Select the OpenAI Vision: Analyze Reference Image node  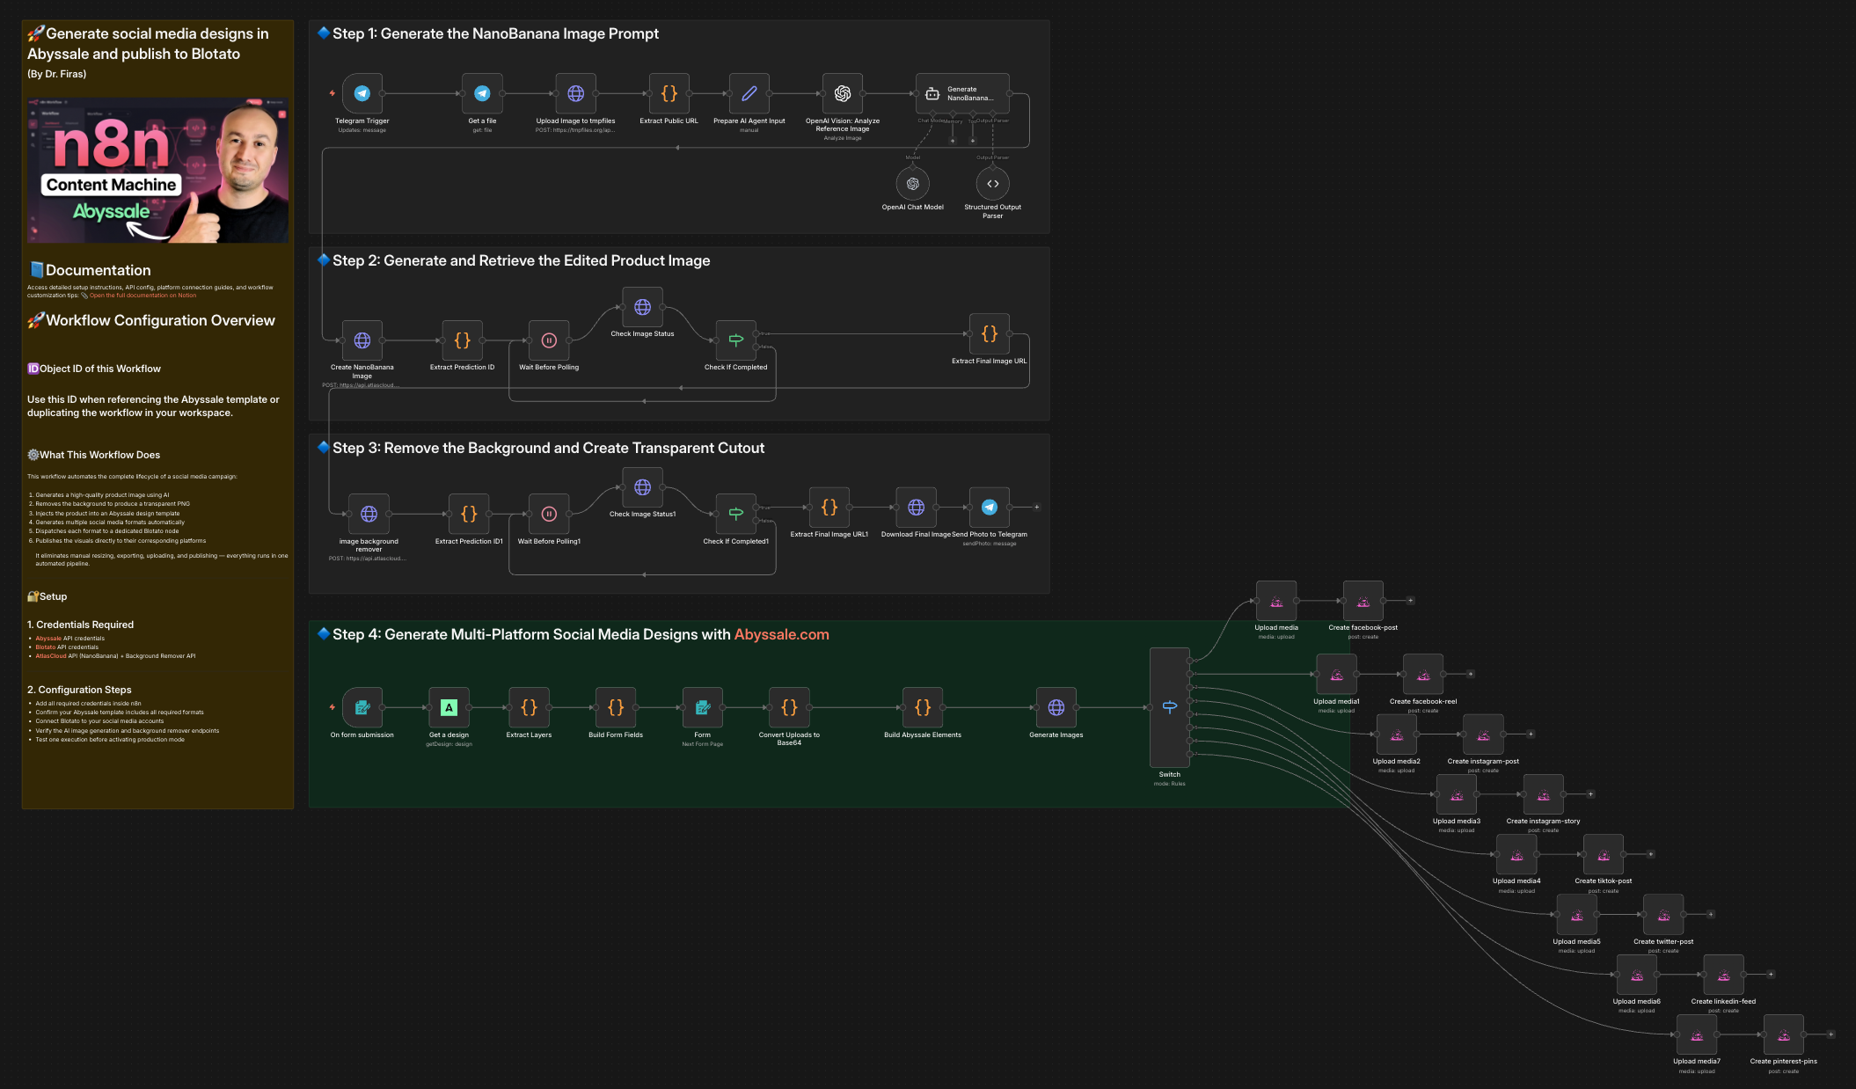841,93
